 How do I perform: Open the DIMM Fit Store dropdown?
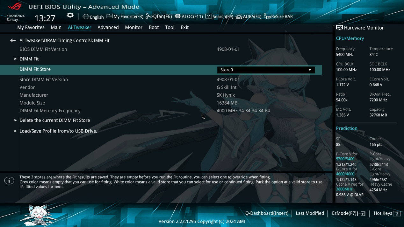tap(266, 70)
